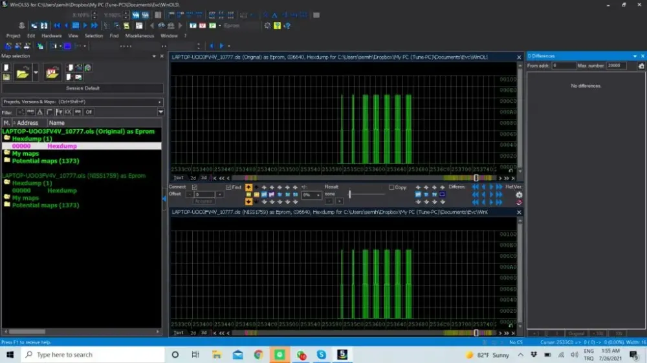The image size is (647, 363).
Task: Click bottom hexdump navigation bar position marker
Action: [476, 333]
